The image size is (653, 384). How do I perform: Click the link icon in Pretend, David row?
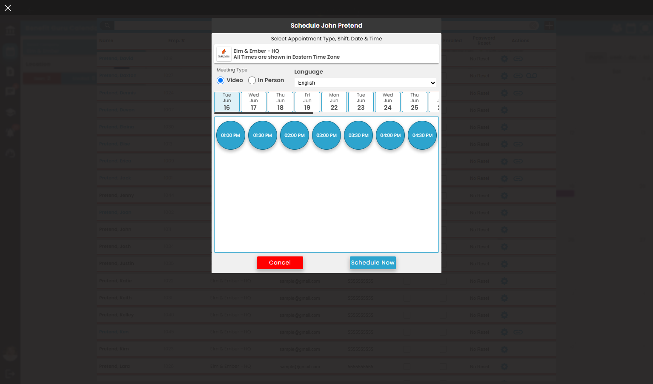pos(518,59)
